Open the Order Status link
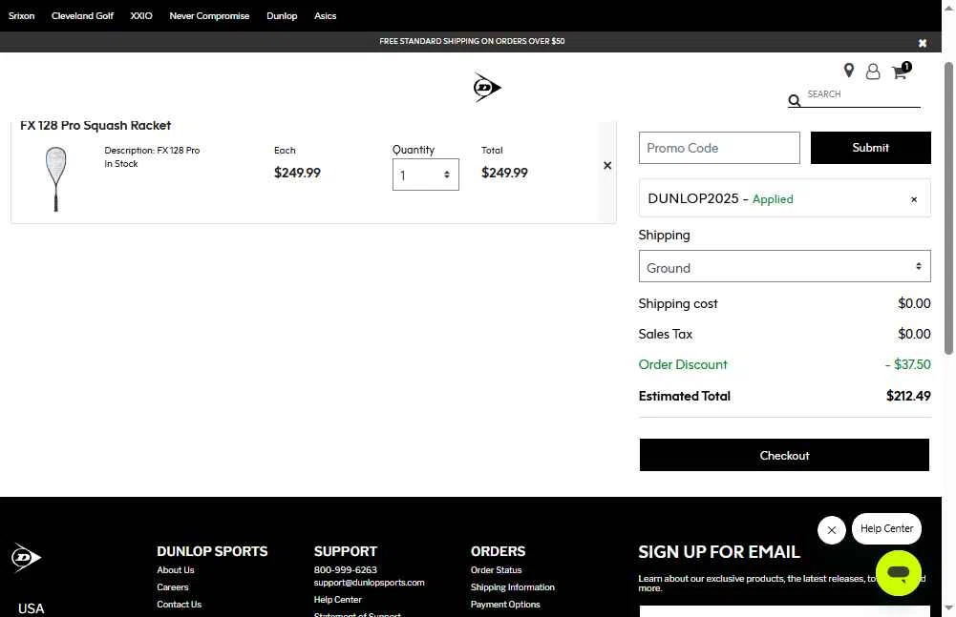Viewport: 956px width, 617px height. click(x=497, y=570)
